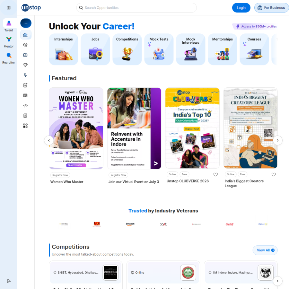Click the logout icon at sidebar bottom
289x289 pixels.
click(9, 281)
